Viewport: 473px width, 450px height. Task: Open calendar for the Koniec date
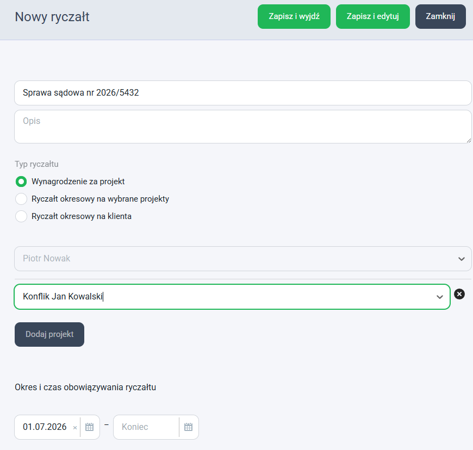tap(188, 427)
